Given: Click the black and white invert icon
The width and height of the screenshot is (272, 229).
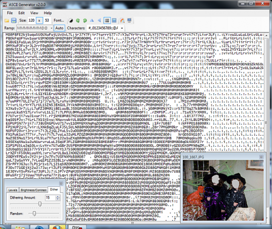Looking at the screenshot, I should pyautogui.click(x=71, y=20).
